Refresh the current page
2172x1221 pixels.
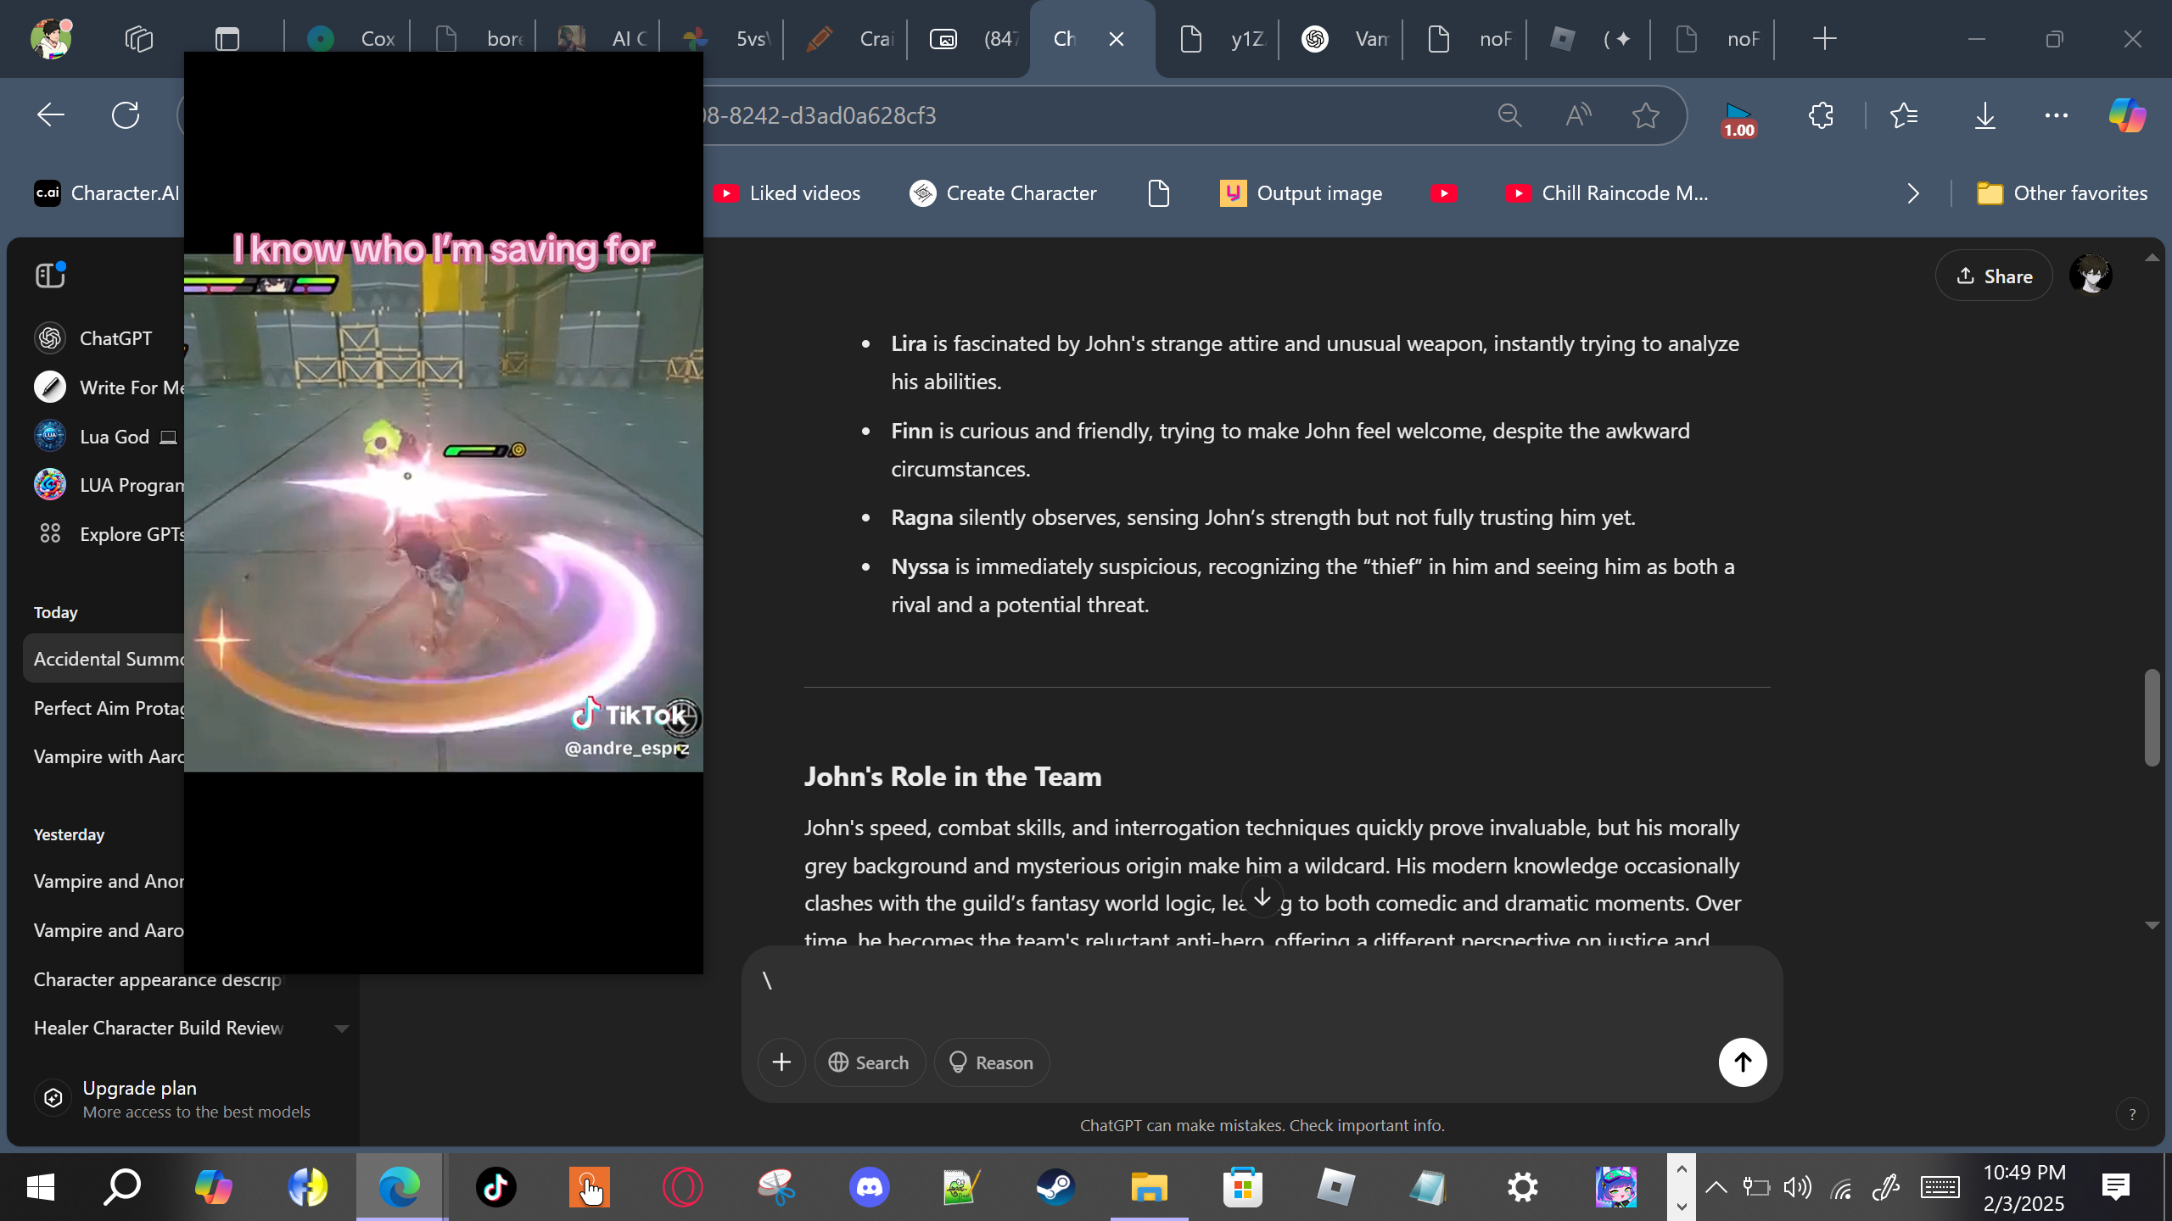tap(126, 115)
